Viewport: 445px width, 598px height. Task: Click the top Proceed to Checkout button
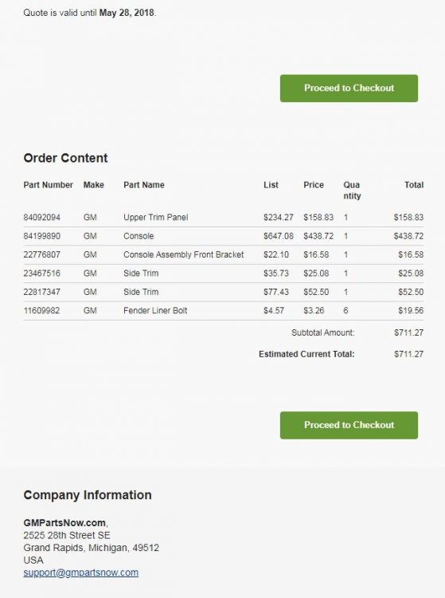[349, 88]
